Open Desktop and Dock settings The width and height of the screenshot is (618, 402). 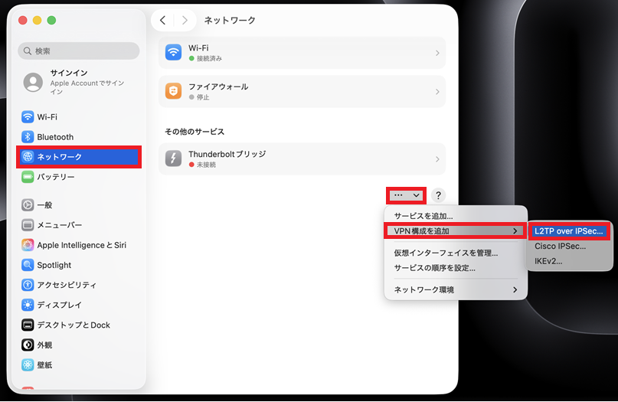pos(74,325)
